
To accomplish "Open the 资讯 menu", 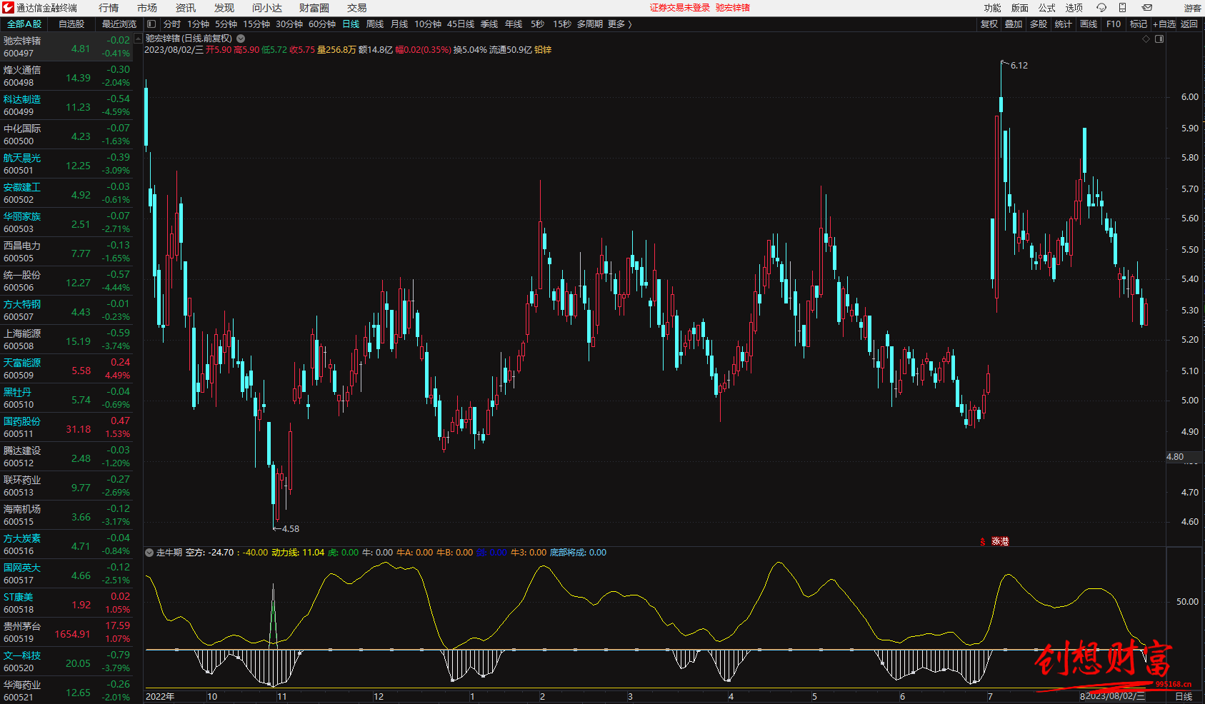I will 186,8.
